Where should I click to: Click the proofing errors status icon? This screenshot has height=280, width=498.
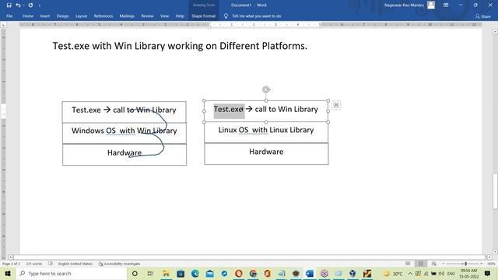pos(51,264)
